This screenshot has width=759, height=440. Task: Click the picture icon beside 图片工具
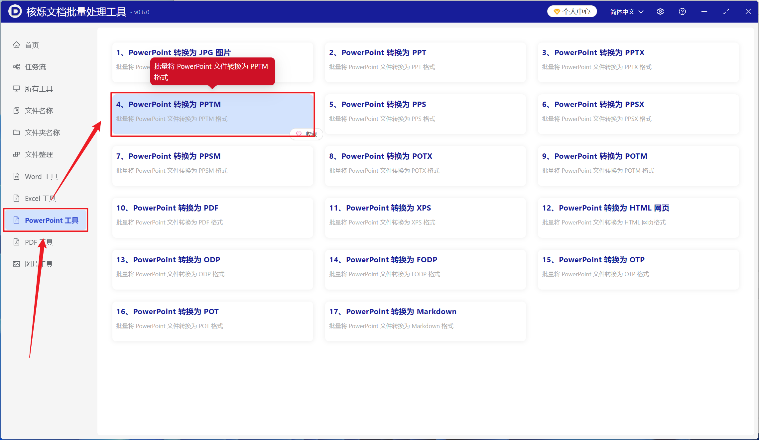(16, 264)
